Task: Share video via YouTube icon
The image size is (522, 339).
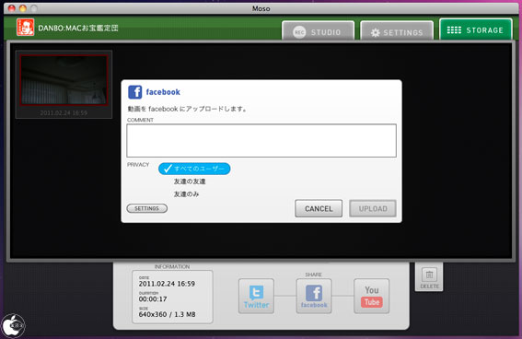Action: click(372, 296)
